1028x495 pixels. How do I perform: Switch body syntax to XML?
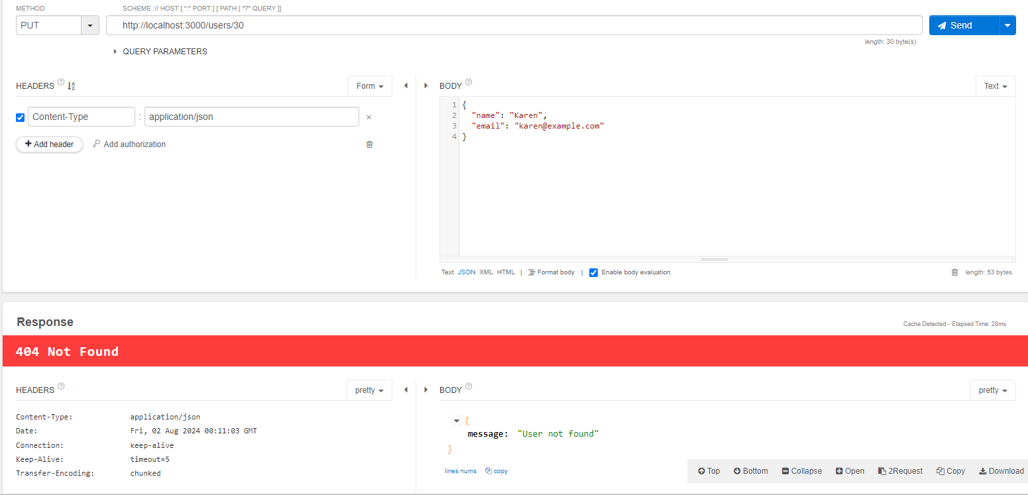pos(486,272)
